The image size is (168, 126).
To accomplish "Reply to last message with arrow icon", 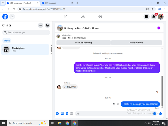I will pyautogui.click(x=114, y=104).
